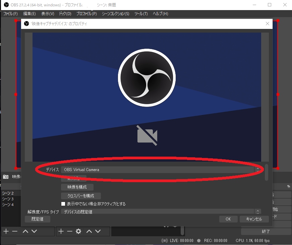Open the ドック(D) menu
This screenshot has height=245, width=292.
click(65, 14)
